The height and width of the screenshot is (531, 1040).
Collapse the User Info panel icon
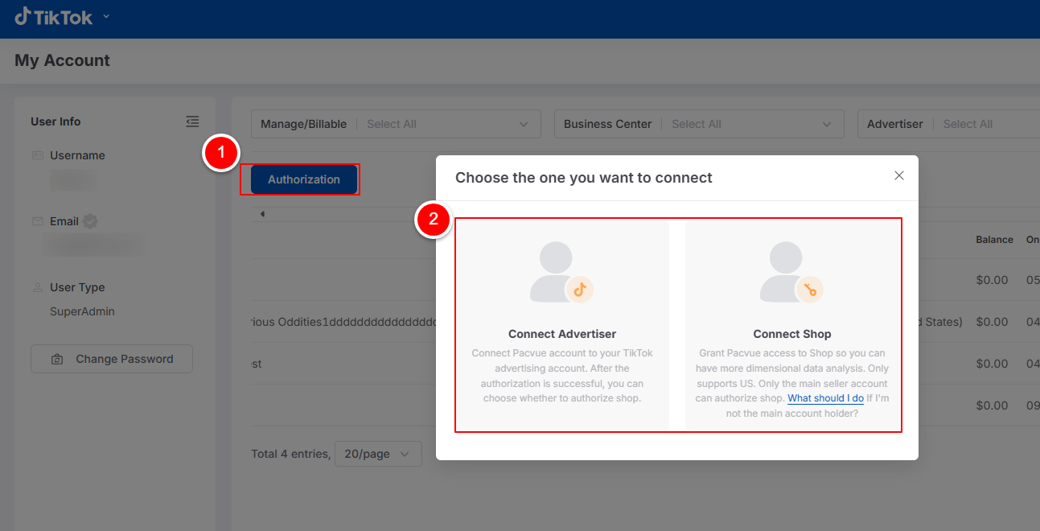tap(192, 121)
